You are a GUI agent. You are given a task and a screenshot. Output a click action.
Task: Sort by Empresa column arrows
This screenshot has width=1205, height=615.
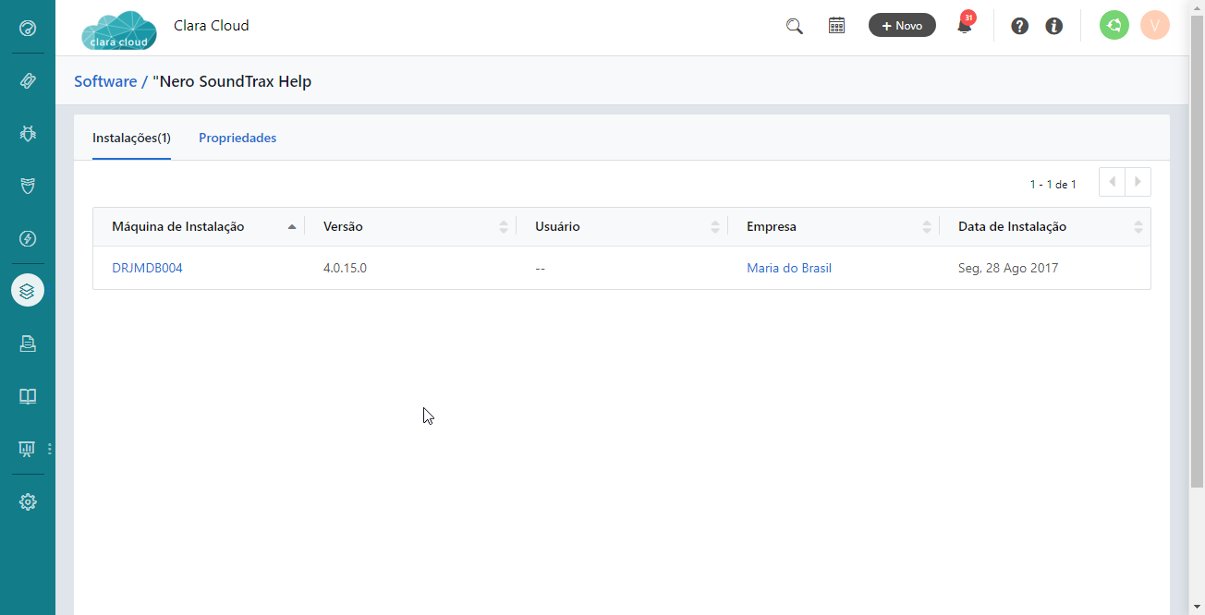[x=927, y=226]
